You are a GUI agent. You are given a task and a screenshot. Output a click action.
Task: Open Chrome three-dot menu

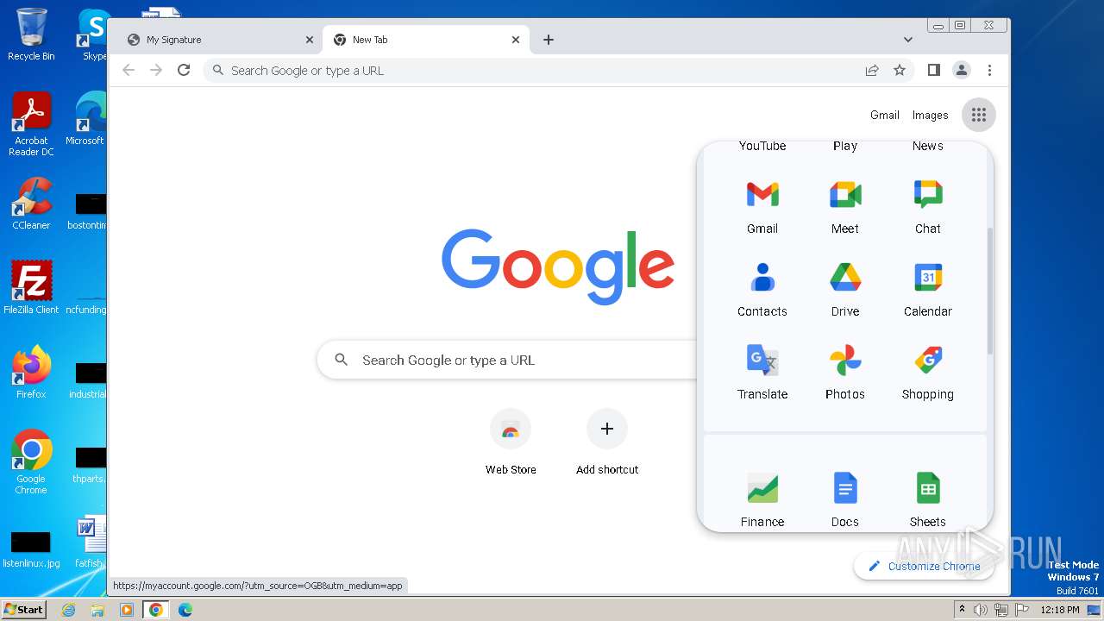tap(989, 70)
